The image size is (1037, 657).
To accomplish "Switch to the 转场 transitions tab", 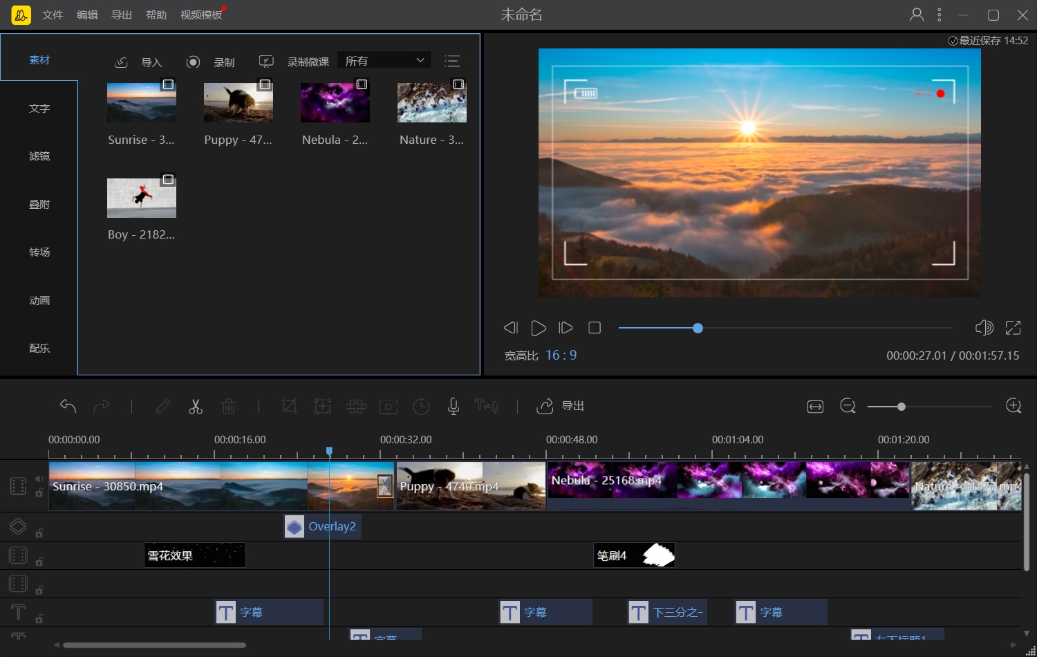I will (x=39, y=252).
